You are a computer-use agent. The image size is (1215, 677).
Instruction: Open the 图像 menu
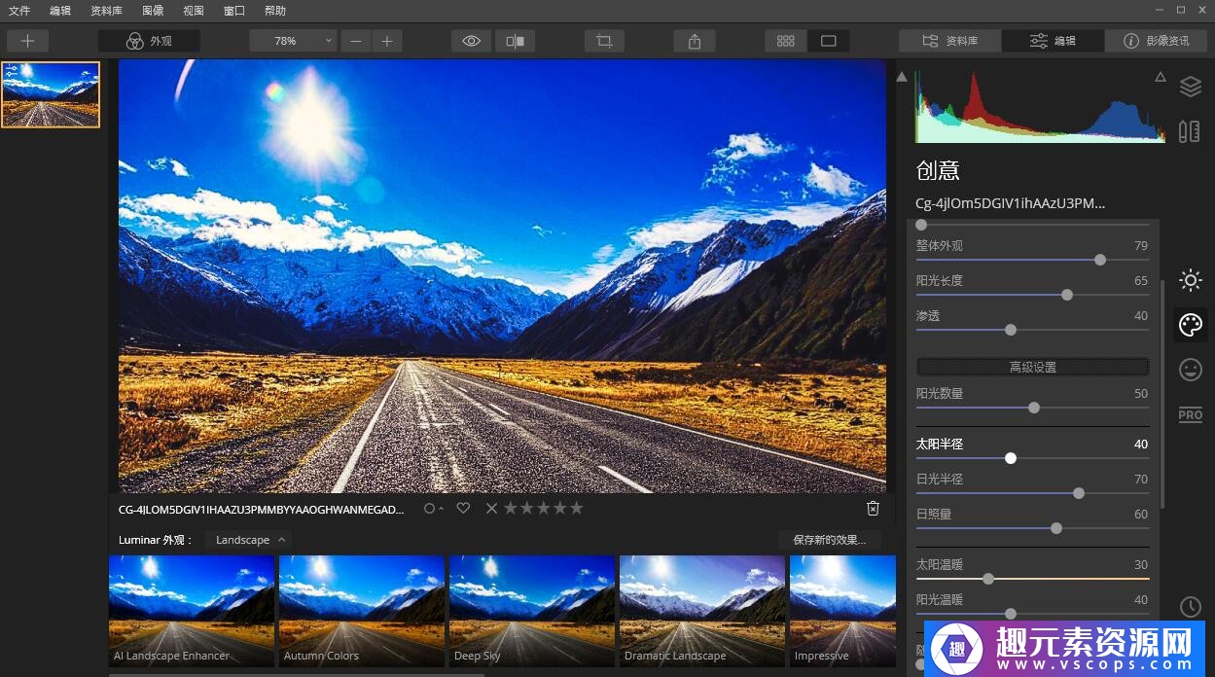(153, 11)
